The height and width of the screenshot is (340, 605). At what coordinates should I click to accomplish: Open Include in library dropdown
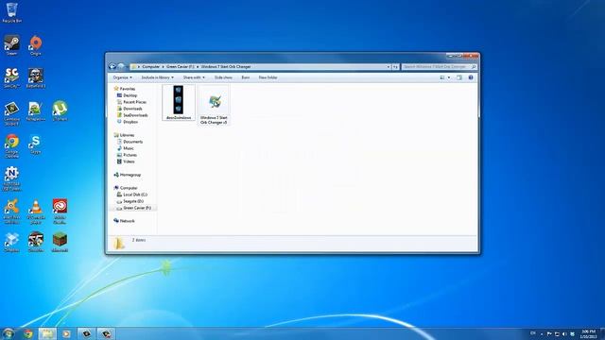click(x=158, y=77)
